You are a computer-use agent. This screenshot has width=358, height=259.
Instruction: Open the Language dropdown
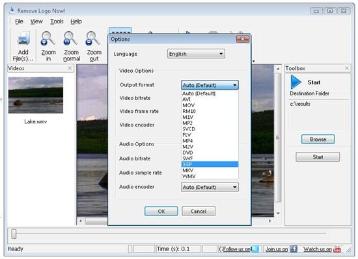[196, 54]
